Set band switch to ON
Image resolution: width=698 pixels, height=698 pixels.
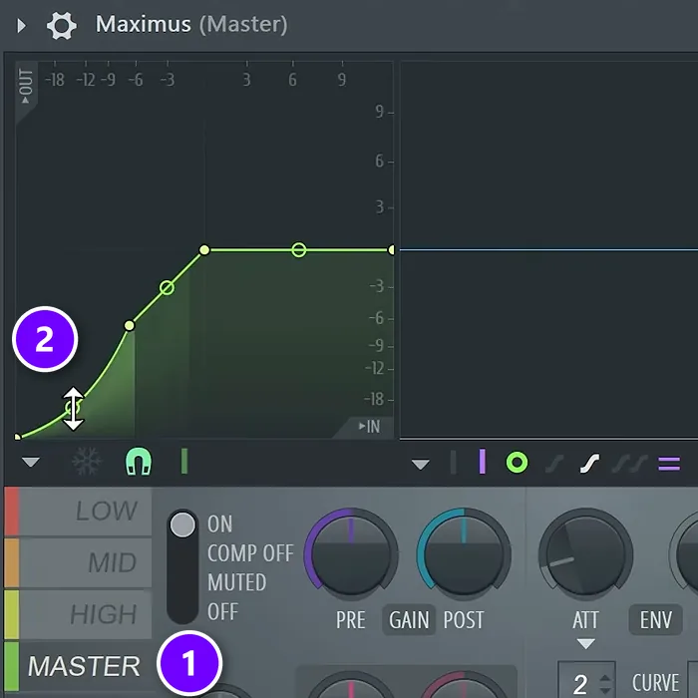point(219,524)
